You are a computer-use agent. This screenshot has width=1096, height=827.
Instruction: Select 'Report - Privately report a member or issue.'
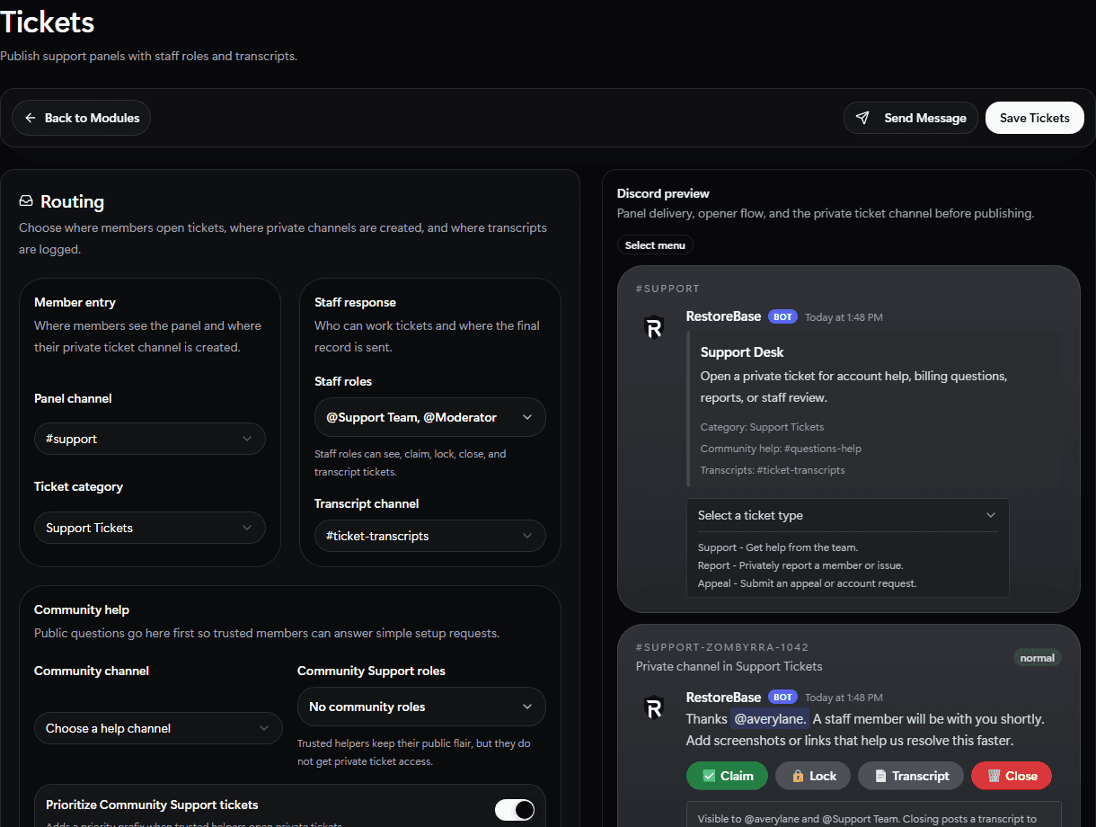(800, 565)
